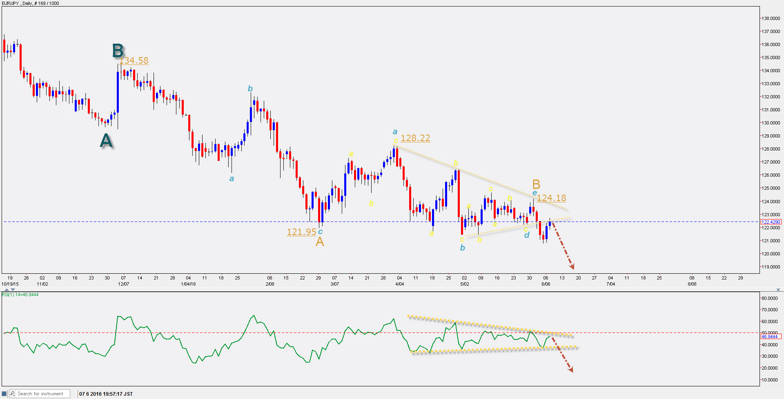Screen dimensions: 784x399
Task: Click the 10/19/15 date label
Action: coord(10,284)
